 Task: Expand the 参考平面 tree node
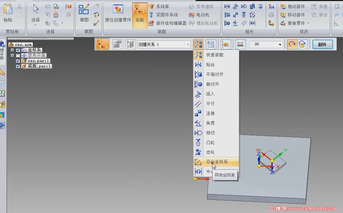(12, 55)
